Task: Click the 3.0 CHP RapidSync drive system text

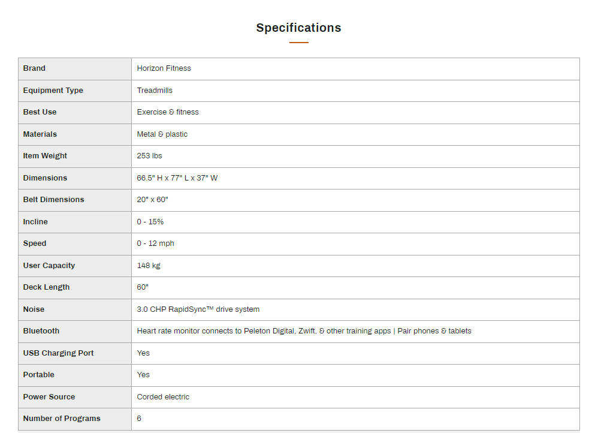Action: (198, 309)
